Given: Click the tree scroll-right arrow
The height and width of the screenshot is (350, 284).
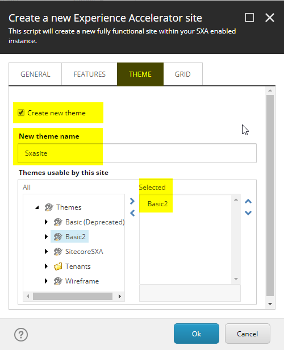Looking at the screenshot, I should click(x=120, y=296).
